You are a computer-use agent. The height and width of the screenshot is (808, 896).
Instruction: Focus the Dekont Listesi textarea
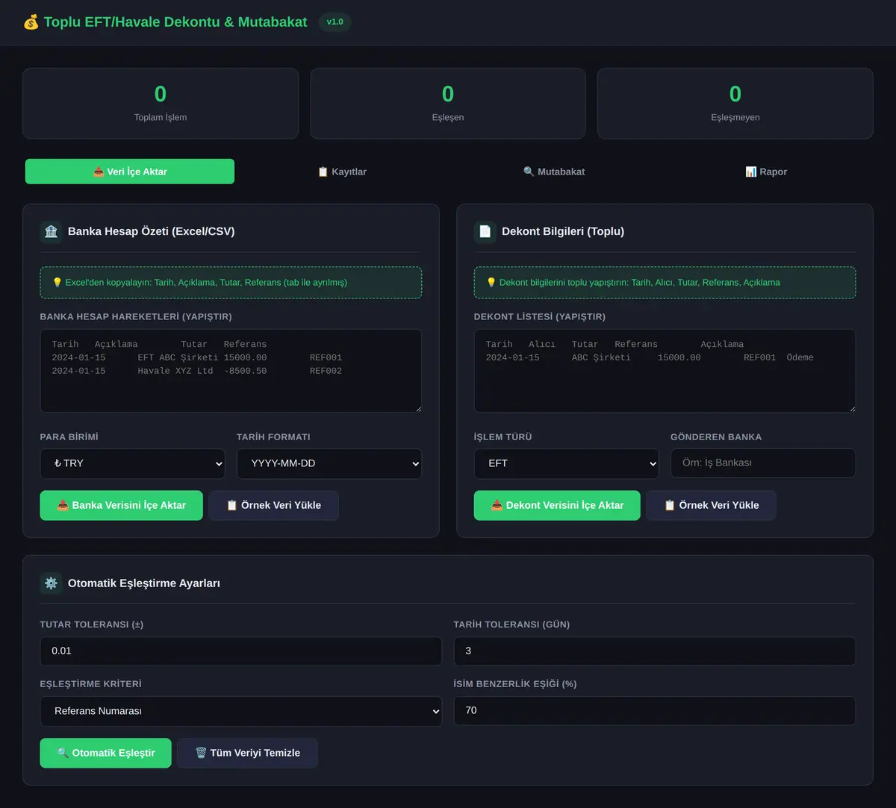point(665,371)
